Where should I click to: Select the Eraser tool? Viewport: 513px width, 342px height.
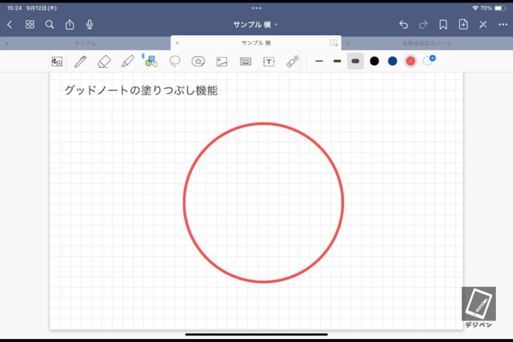coord(104,62)
